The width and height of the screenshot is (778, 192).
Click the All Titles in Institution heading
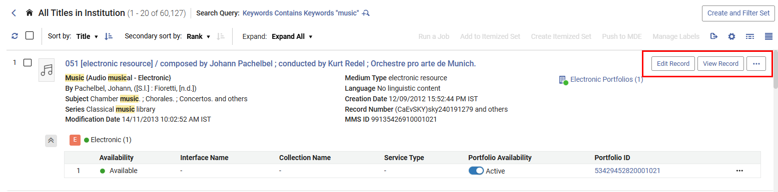tap(82, 13)
